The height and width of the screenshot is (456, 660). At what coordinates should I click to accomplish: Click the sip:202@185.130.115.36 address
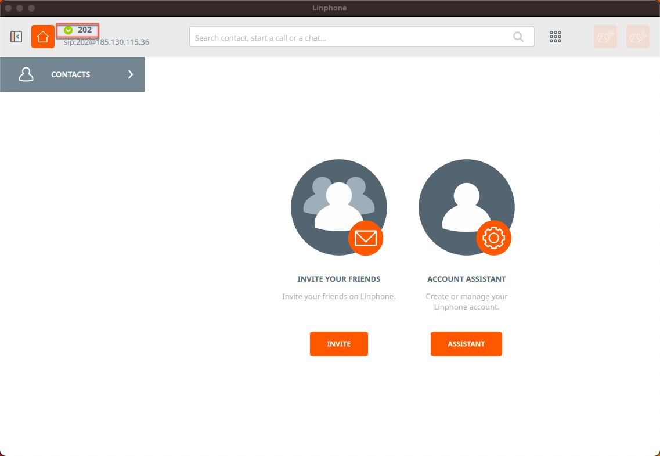pyautogui.click(x=106, y=42)
